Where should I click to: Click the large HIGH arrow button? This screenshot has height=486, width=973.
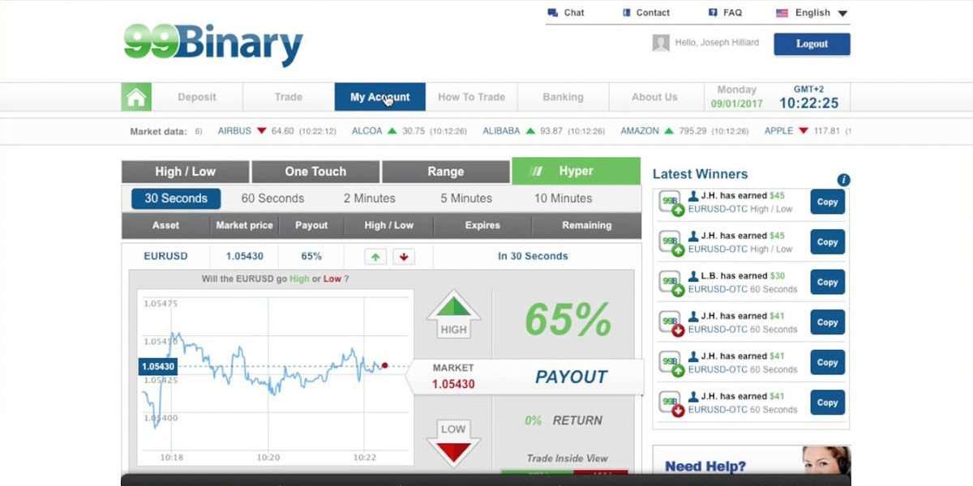(453, 315)
